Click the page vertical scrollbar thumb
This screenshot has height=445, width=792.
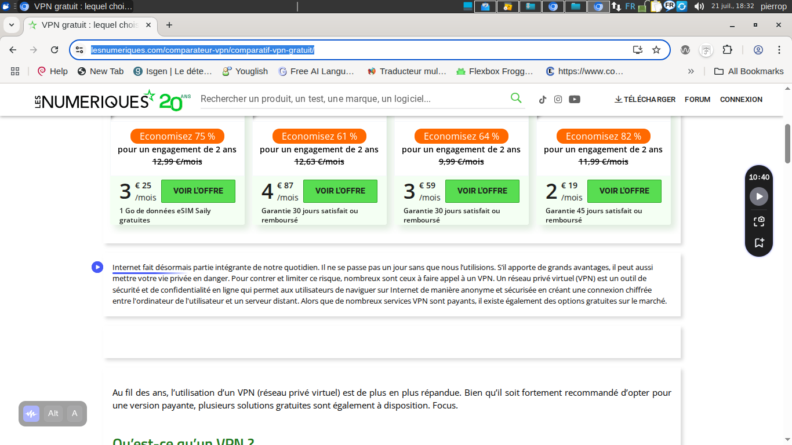click(788, 143)
